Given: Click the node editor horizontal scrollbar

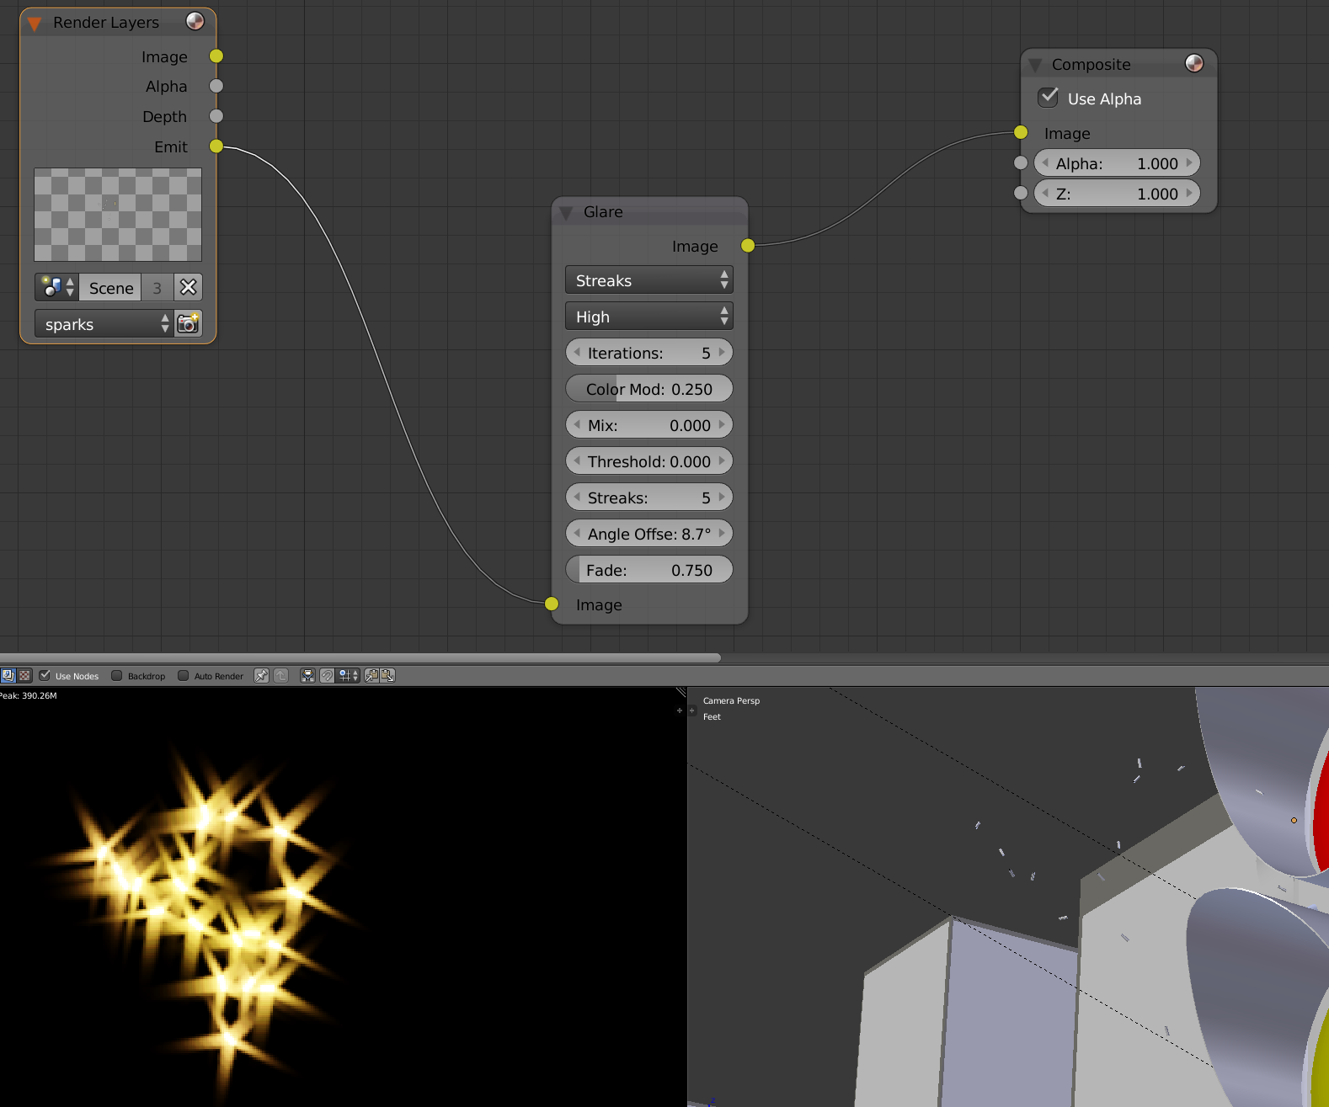Looking at the screenshot, I should click(360, 657).
